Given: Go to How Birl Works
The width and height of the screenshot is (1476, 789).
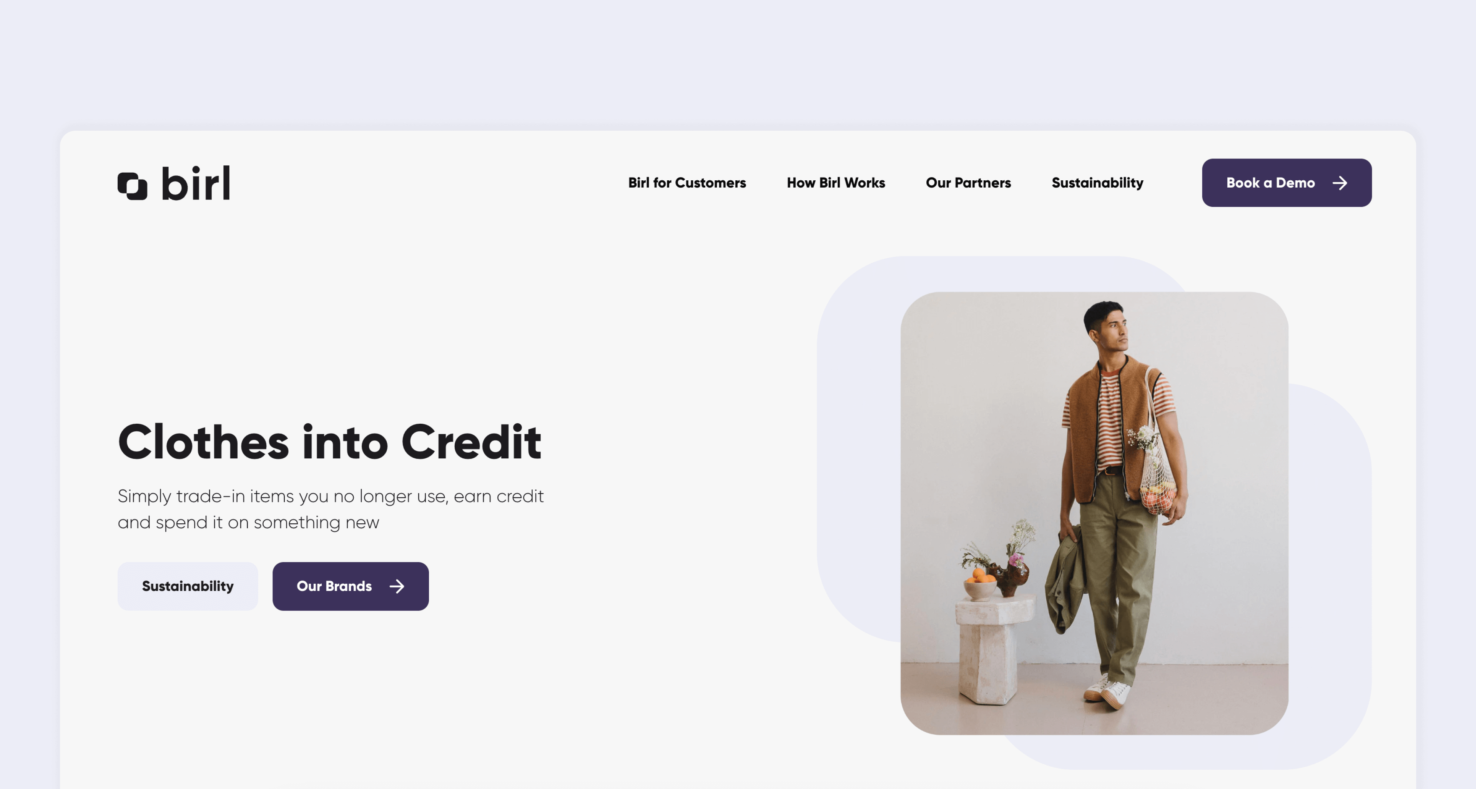Looking at the screenshot, I should pyautogui.click(x=835, y=183).
